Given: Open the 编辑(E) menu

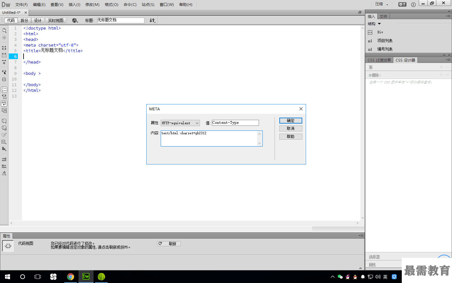Looking at the screenshot, I should pyautogui.click(x=39, y=4).
